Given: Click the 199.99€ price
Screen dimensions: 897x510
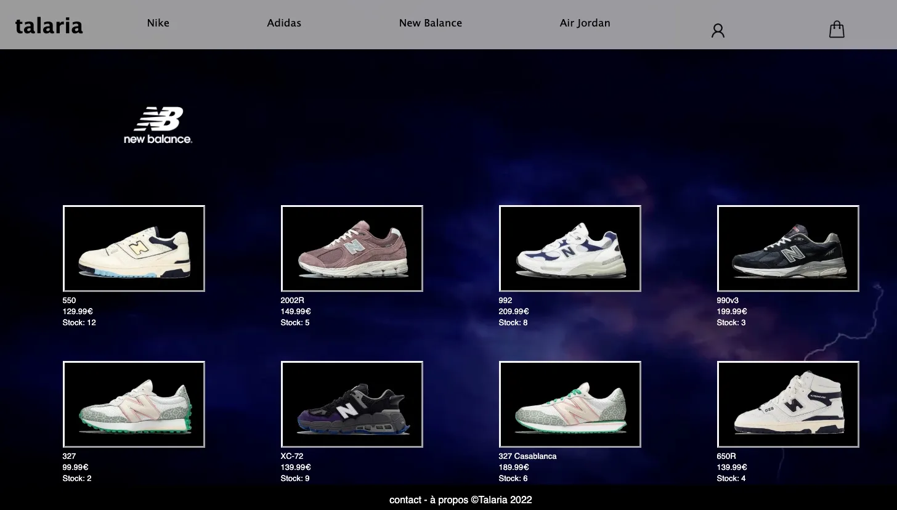Looking at the screenshot, I should [x=732, y=312].
